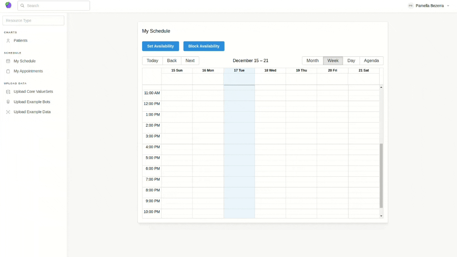Switch to Day view
Screen dimensions: 457x257
pyautogui.click(x=351, y=61)
